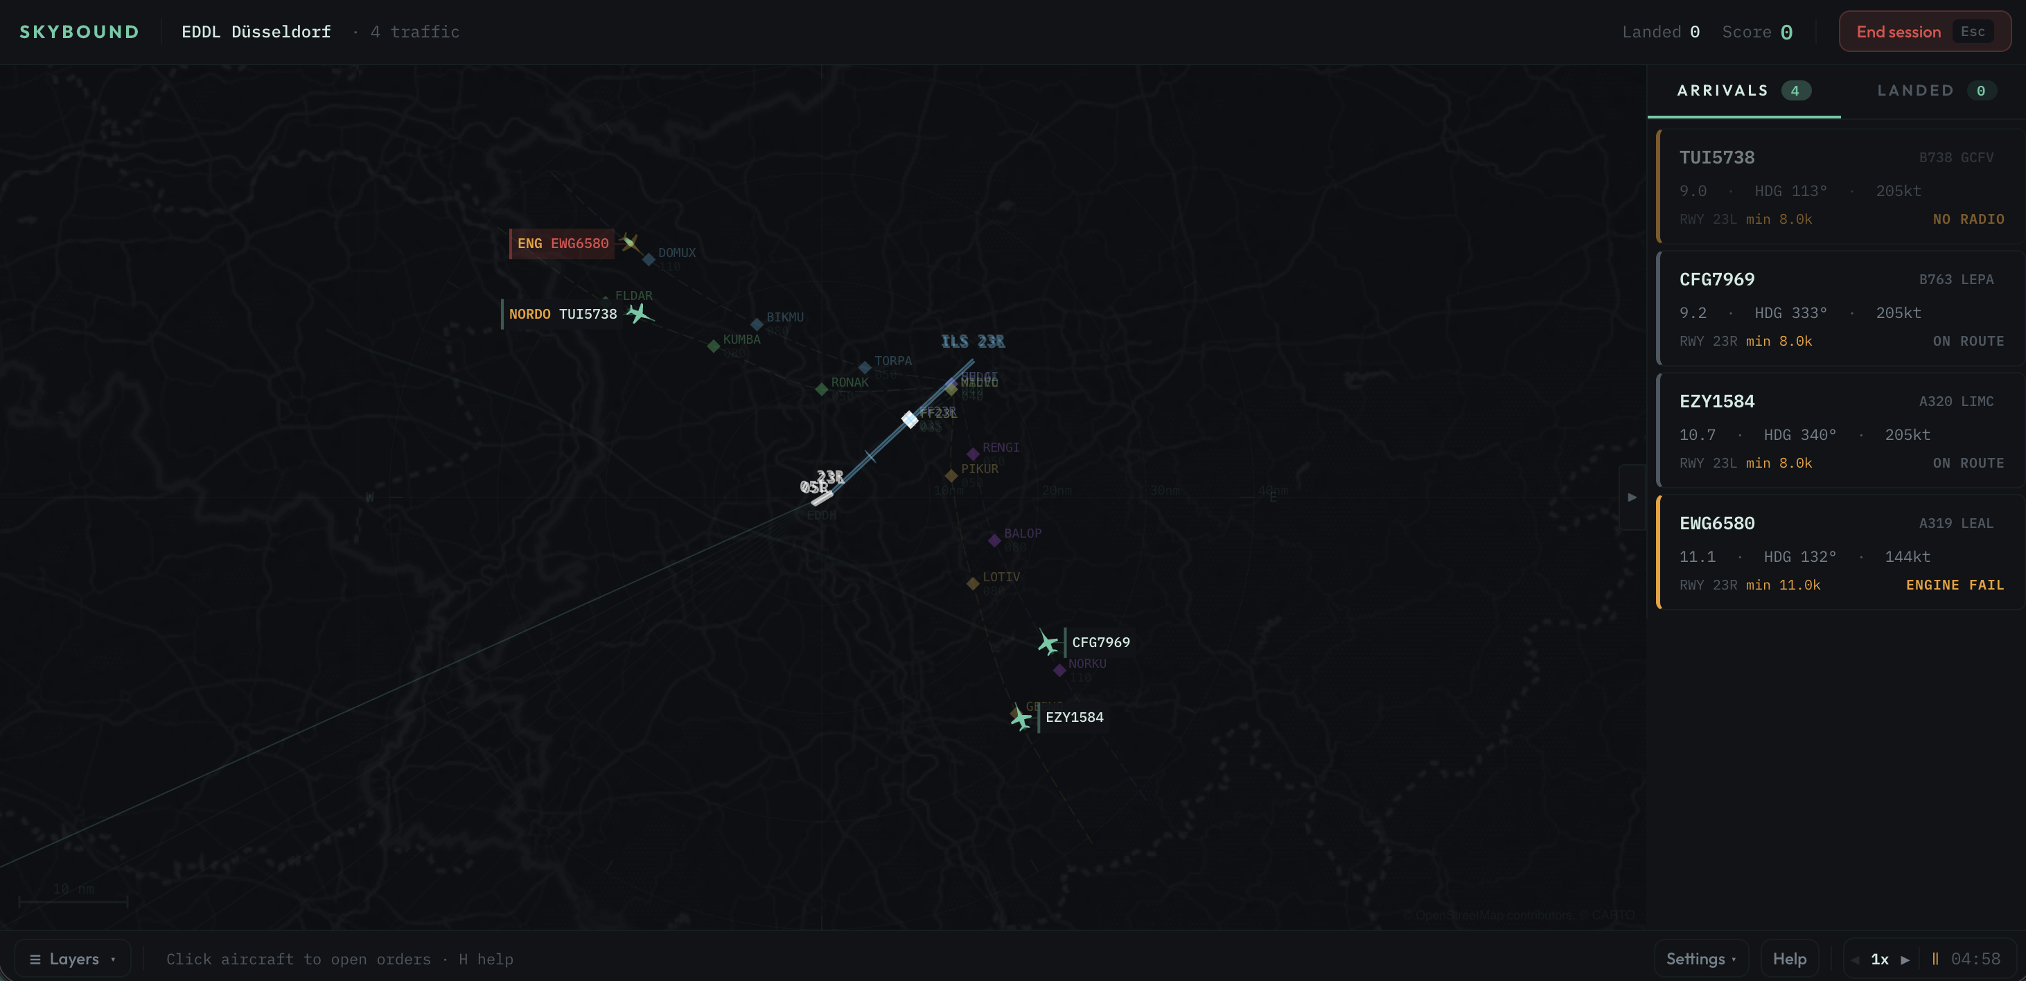Click the KUMBA waypoint diamond

[x=714, y=346]
